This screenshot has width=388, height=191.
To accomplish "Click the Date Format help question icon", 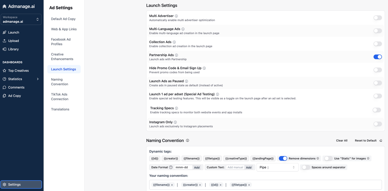I will [171, 167].
